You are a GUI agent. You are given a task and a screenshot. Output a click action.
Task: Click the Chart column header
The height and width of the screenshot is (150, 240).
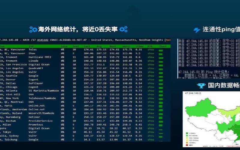(x=163, y=46)
